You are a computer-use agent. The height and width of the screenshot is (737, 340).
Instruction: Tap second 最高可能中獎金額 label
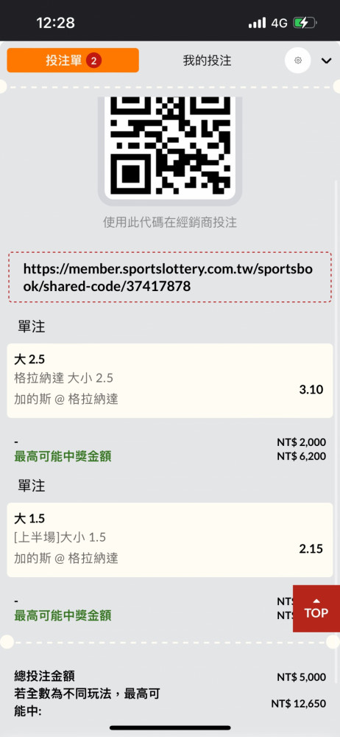tap(63, 615)
